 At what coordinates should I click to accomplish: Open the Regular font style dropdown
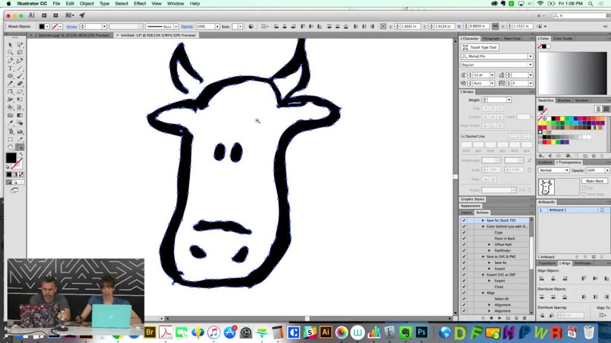pos(530,64)
